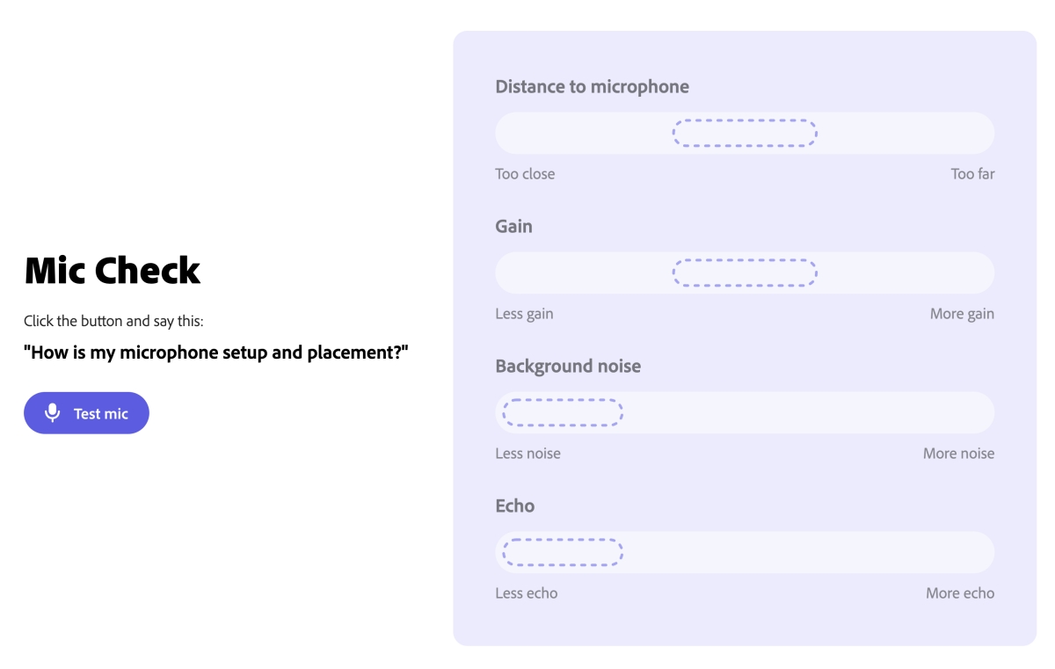Click the "More noise" label

point(958,454)
